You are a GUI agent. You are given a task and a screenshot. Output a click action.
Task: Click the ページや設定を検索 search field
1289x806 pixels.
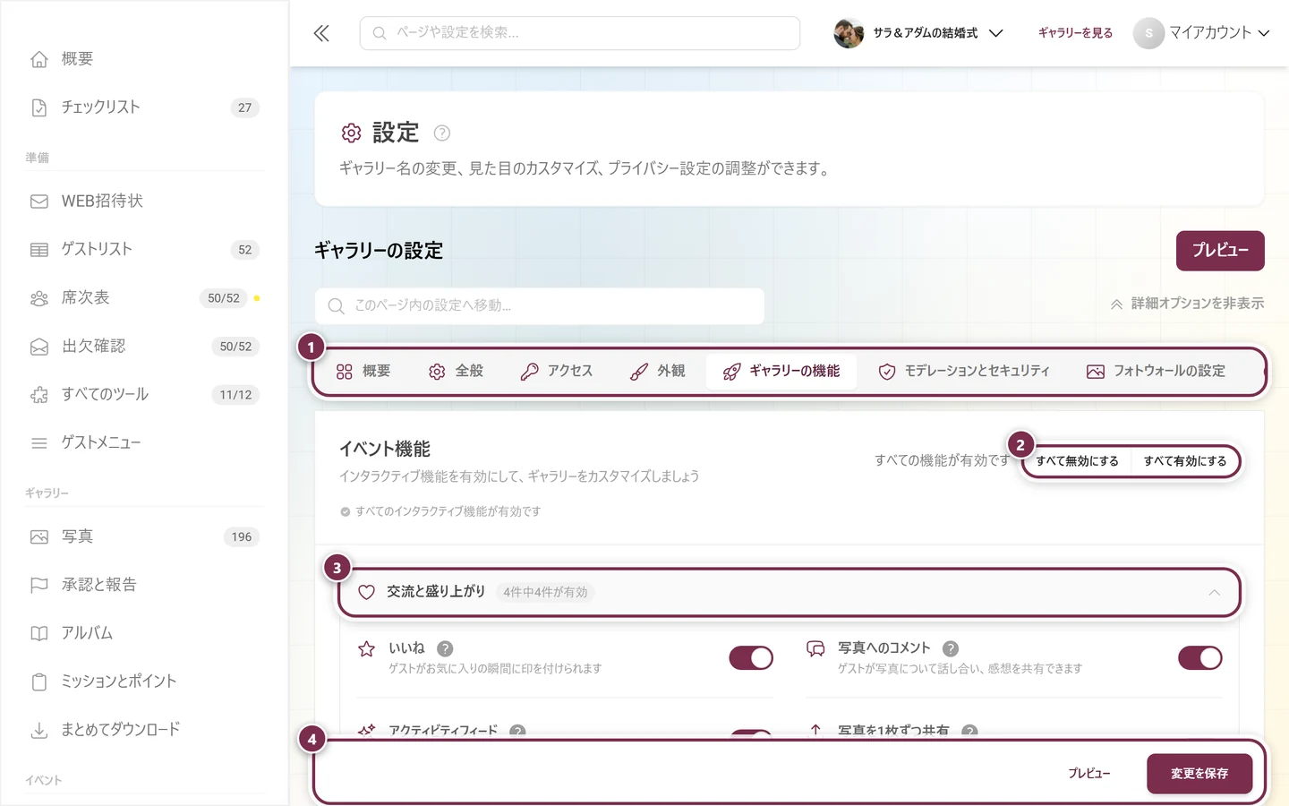point(580,33)
